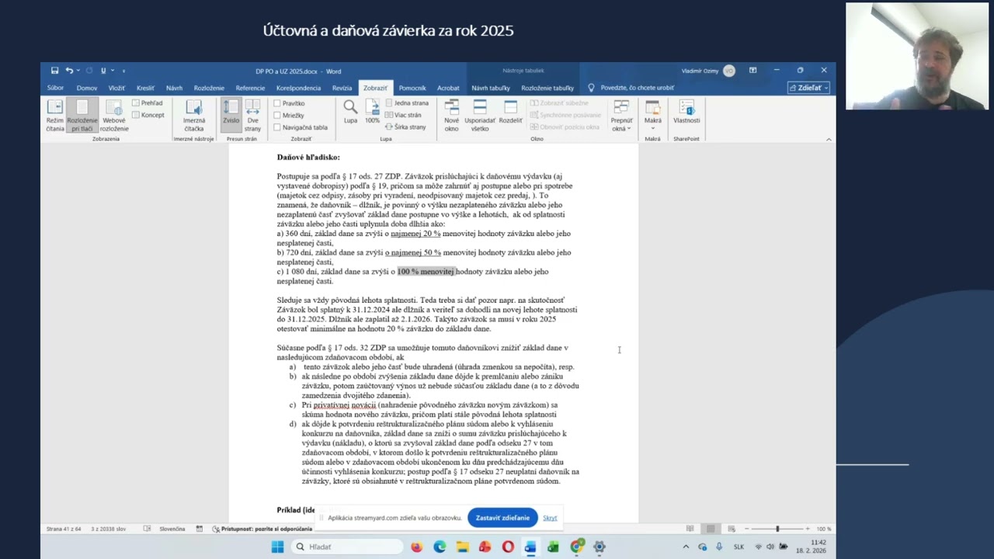Open the Lupa zoom dialog
Image resolution: width=994 pixels, height=559 pixels.
click(x=350, y=113)
